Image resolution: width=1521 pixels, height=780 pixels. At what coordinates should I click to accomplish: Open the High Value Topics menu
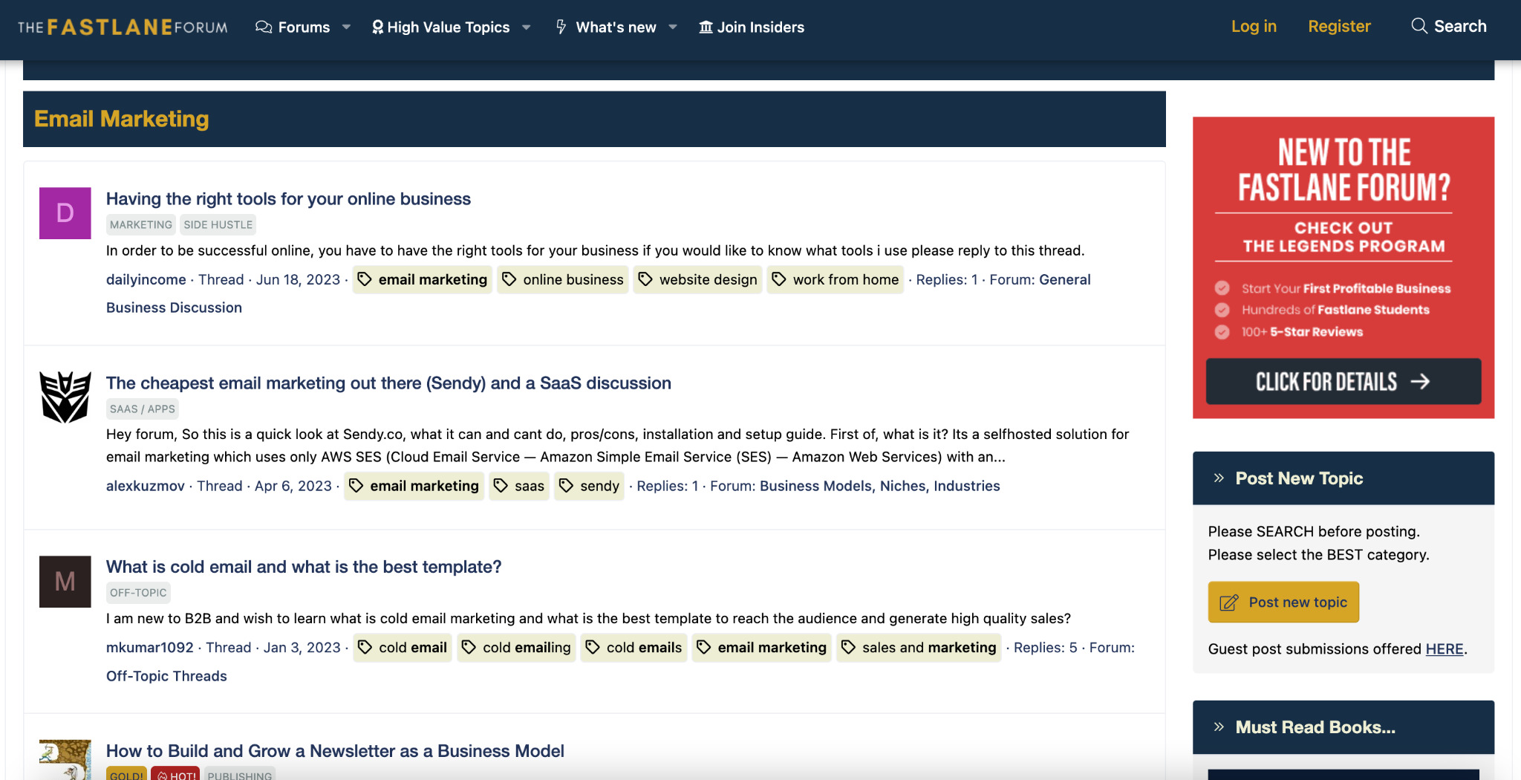(x=449, y=27)
